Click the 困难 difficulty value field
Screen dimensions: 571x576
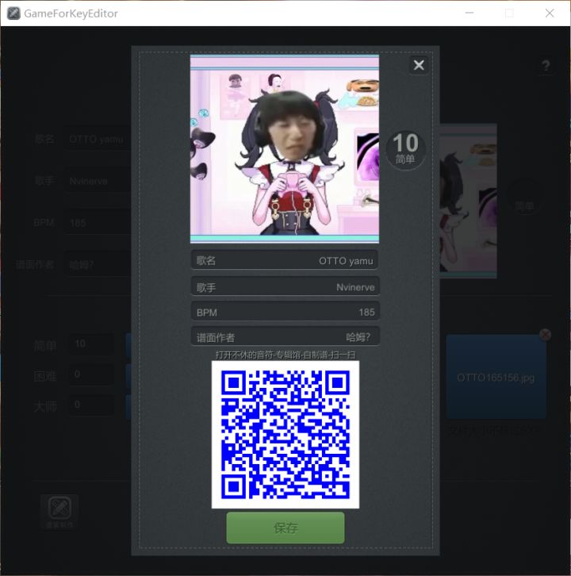(x=91, y=374)
